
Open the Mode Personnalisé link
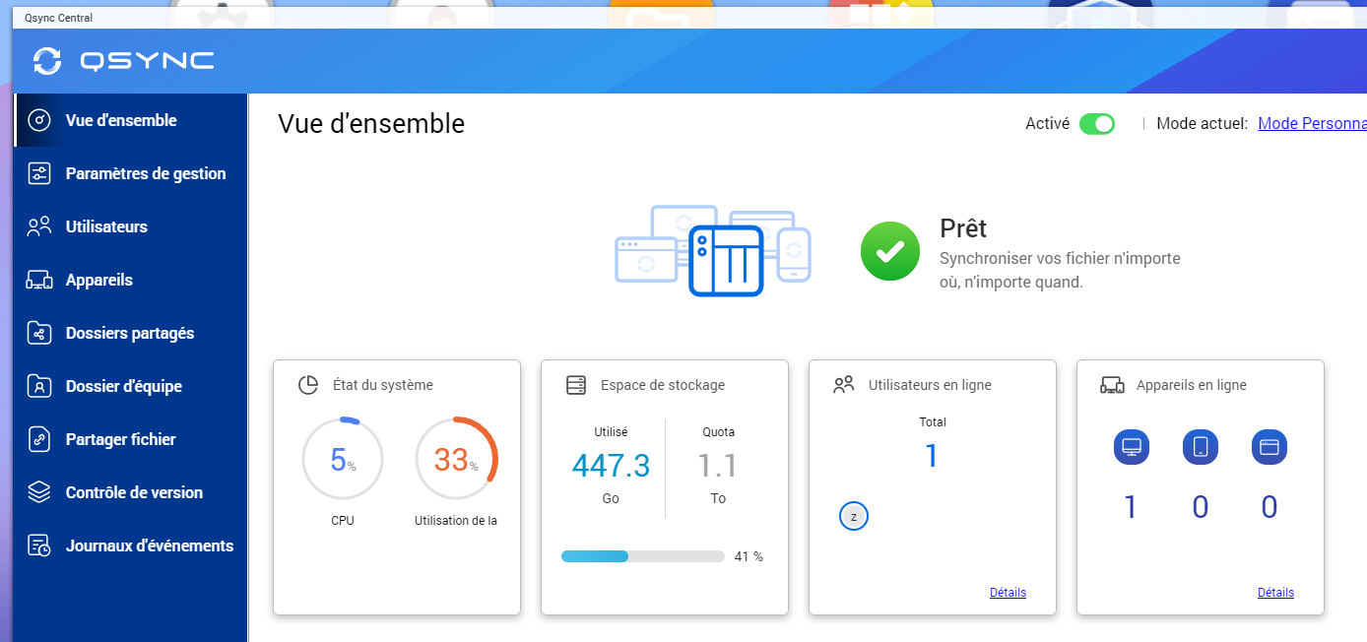tap(1312, 124)
